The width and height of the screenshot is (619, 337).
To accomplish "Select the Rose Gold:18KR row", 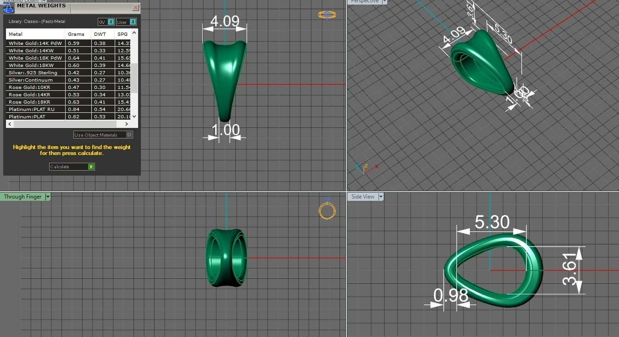I will (x=69, y=102).
